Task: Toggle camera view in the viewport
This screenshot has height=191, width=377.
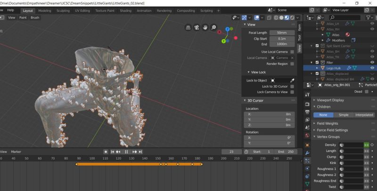Action: (x=197, y=28)
